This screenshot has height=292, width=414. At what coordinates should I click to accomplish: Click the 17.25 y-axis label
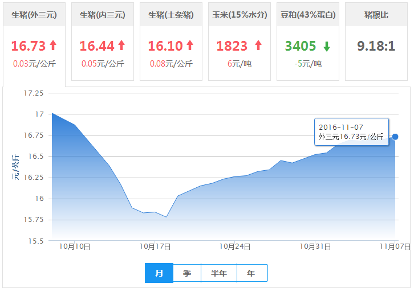(34, 93)
